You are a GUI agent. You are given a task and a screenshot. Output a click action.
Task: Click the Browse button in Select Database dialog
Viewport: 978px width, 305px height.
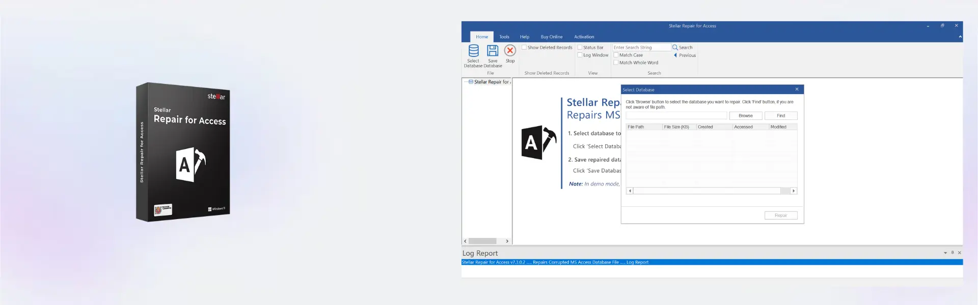point(746,116)
